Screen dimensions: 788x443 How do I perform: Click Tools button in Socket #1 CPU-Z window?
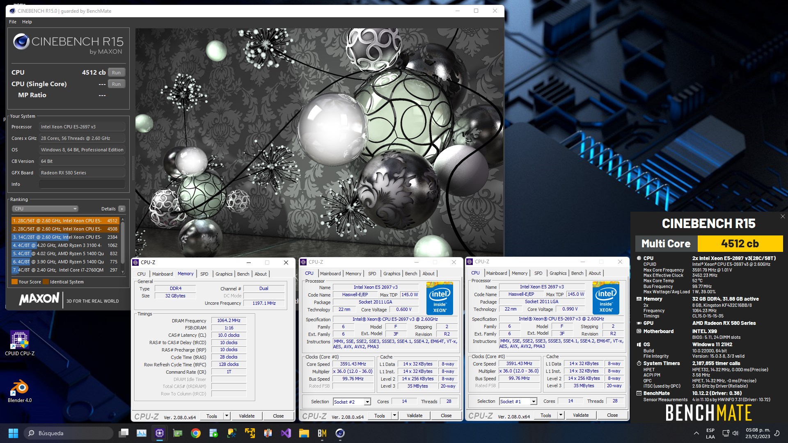(x=546, y=415)
